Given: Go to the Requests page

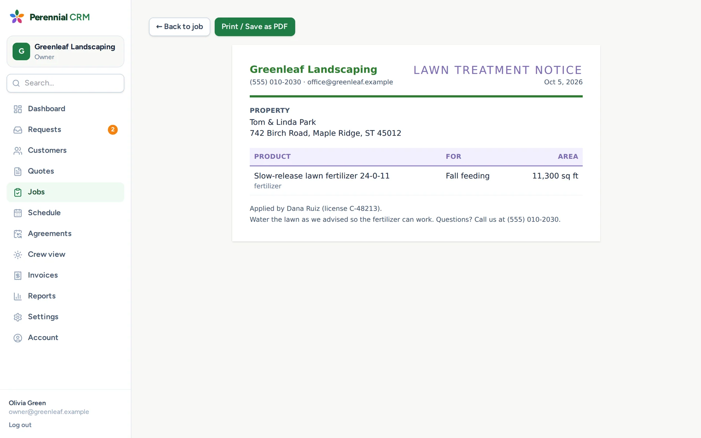Looking at the screenshot, I should click(65, 130).
